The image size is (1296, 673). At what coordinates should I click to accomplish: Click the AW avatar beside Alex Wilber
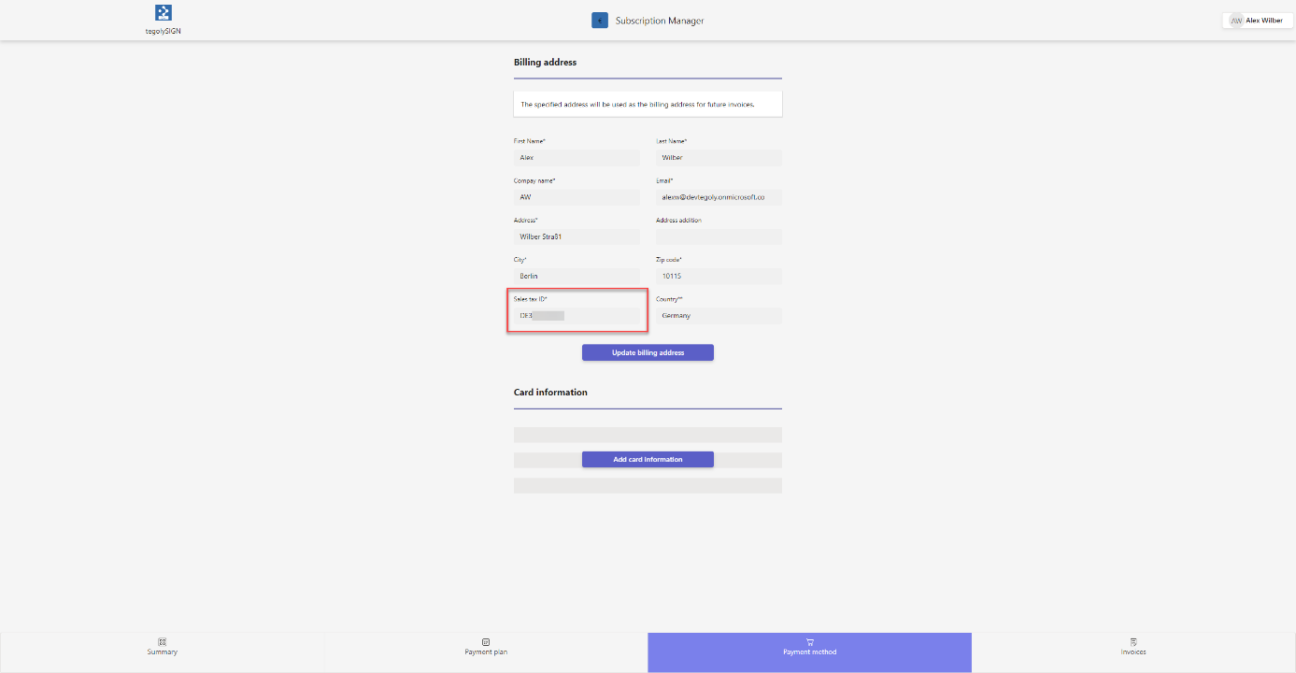point(1236,21)
